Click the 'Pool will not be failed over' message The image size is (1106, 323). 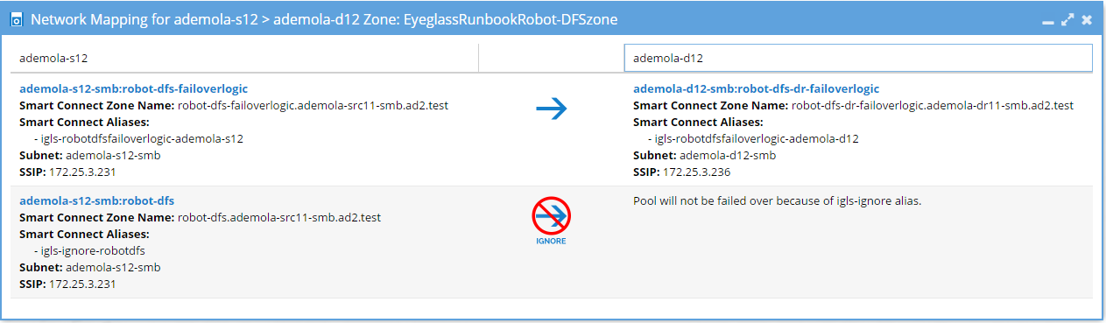[778, 200]
